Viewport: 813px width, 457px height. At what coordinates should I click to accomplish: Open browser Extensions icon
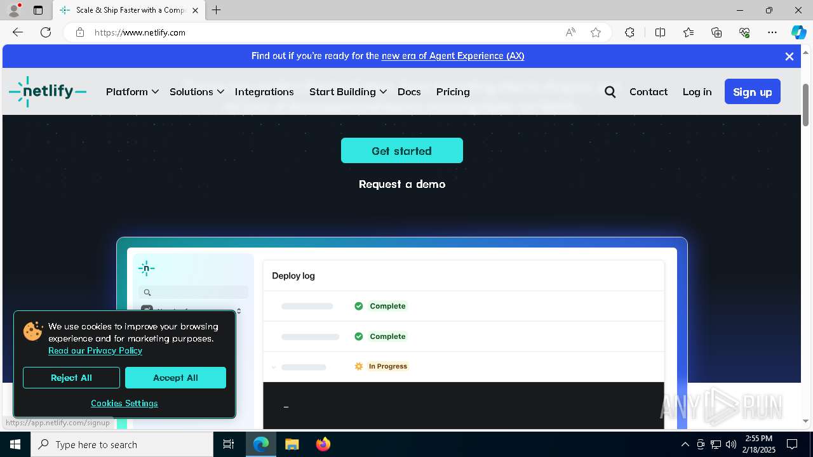629,32
